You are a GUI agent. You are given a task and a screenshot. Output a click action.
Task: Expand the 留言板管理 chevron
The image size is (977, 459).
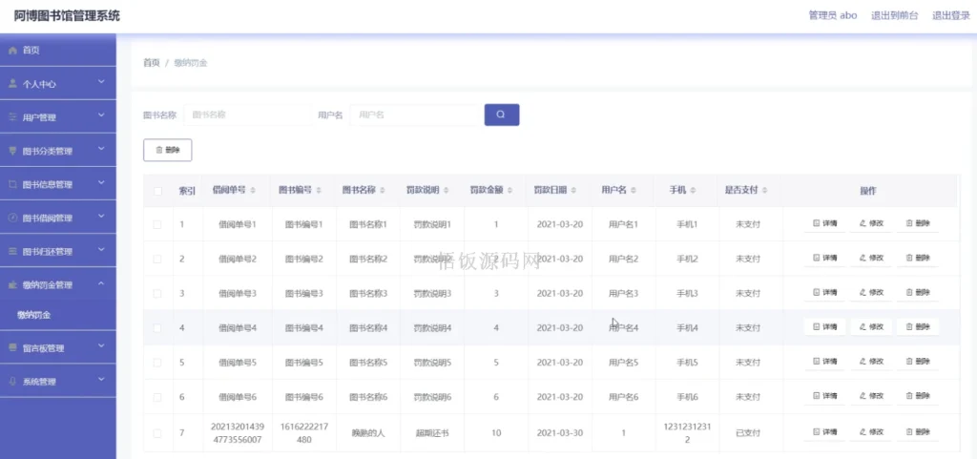click(x=101, y=346)
